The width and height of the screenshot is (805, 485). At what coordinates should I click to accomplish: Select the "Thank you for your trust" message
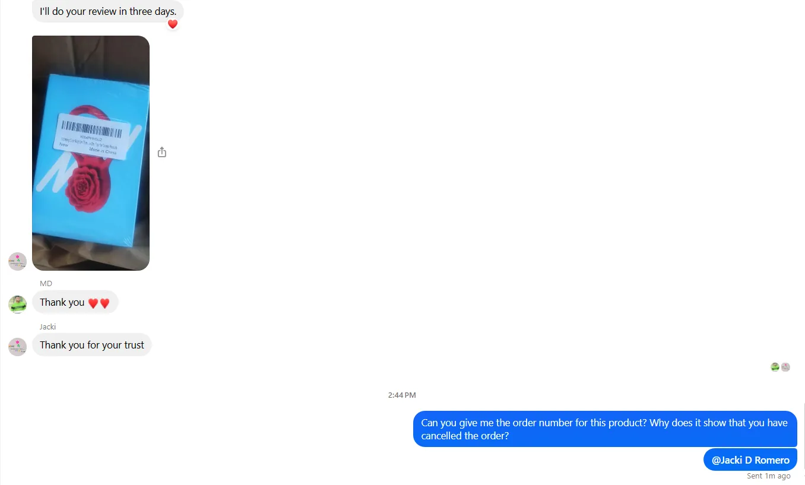click(92, 345)
